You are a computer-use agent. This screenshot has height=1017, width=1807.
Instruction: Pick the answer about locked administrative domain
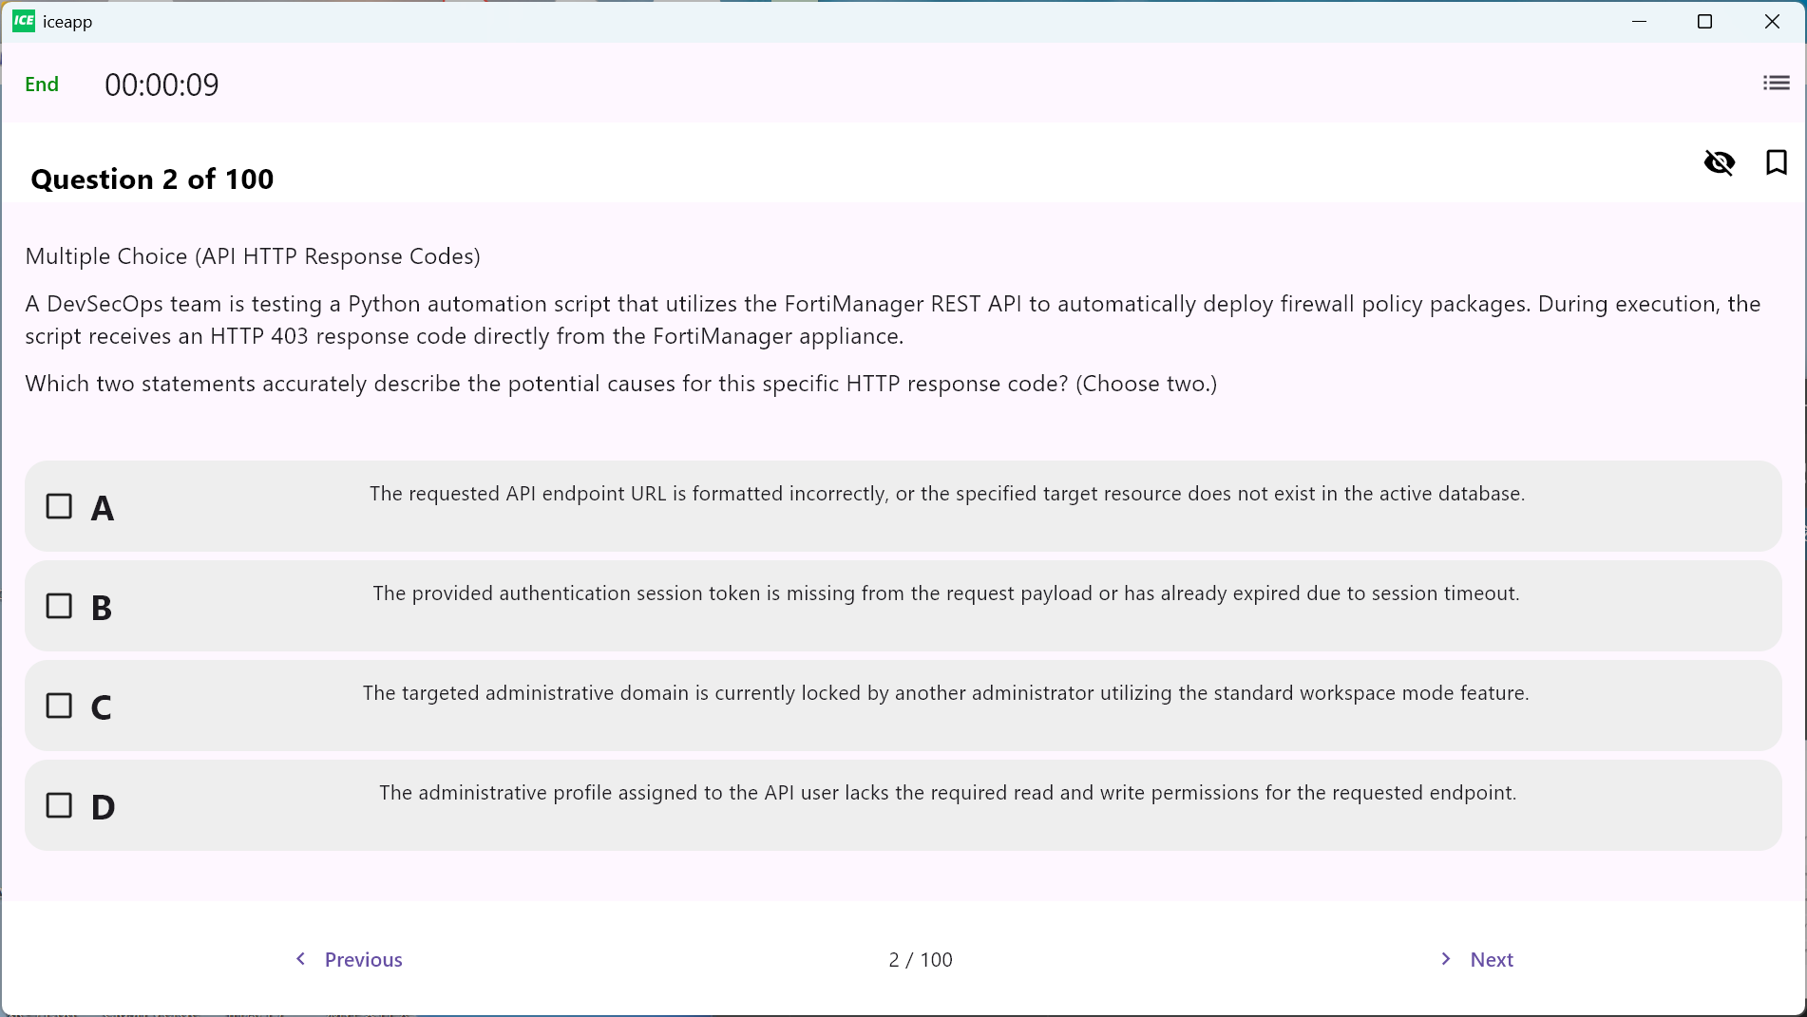click(x=946, y=693)
